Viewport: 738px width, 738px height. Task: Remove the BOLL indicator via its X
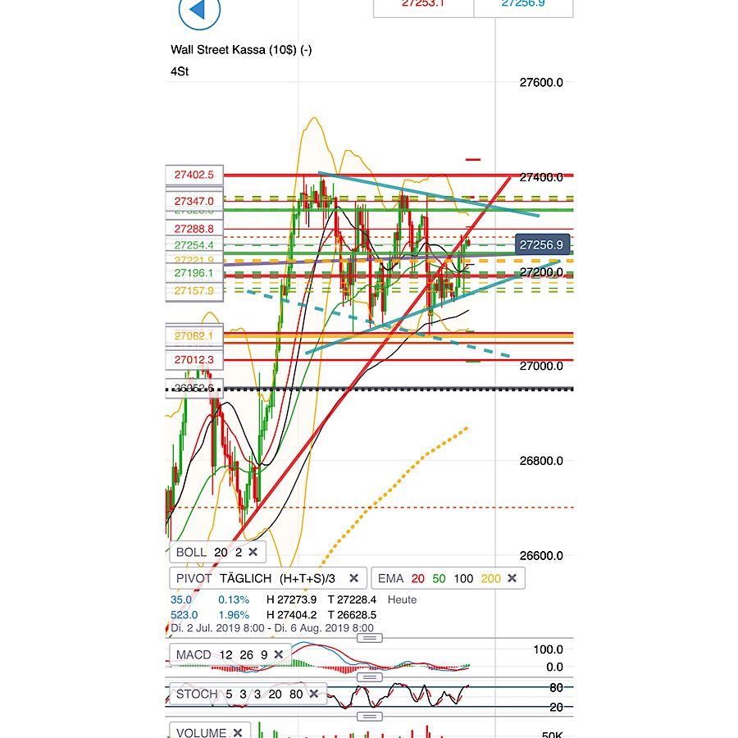[x=253, y=552]
